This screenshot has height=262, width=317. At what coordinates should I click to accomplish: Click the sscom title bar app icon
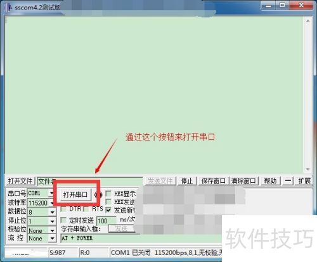(10, 8)
